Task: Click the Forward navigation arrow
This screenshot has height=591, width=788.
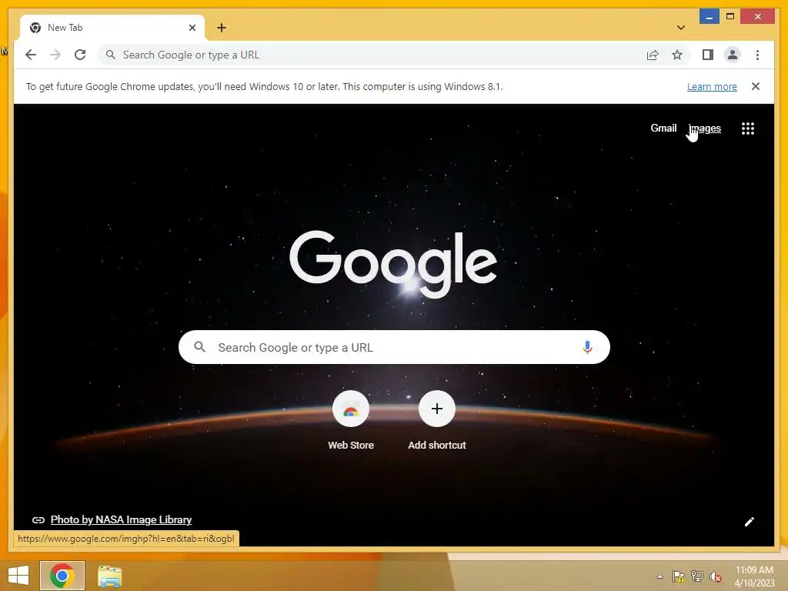Action: (55, 55)
